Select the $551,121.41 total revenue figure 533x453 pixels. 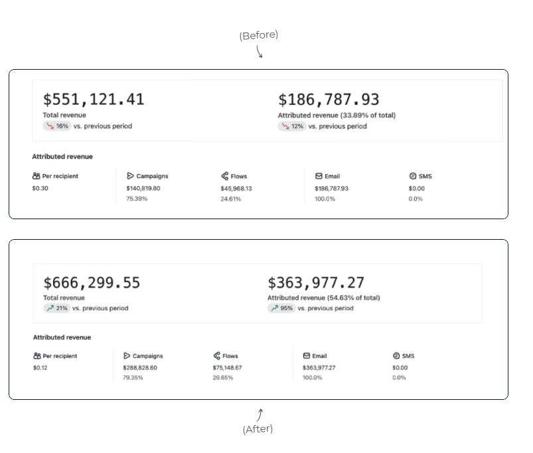(x=94, y=100)
